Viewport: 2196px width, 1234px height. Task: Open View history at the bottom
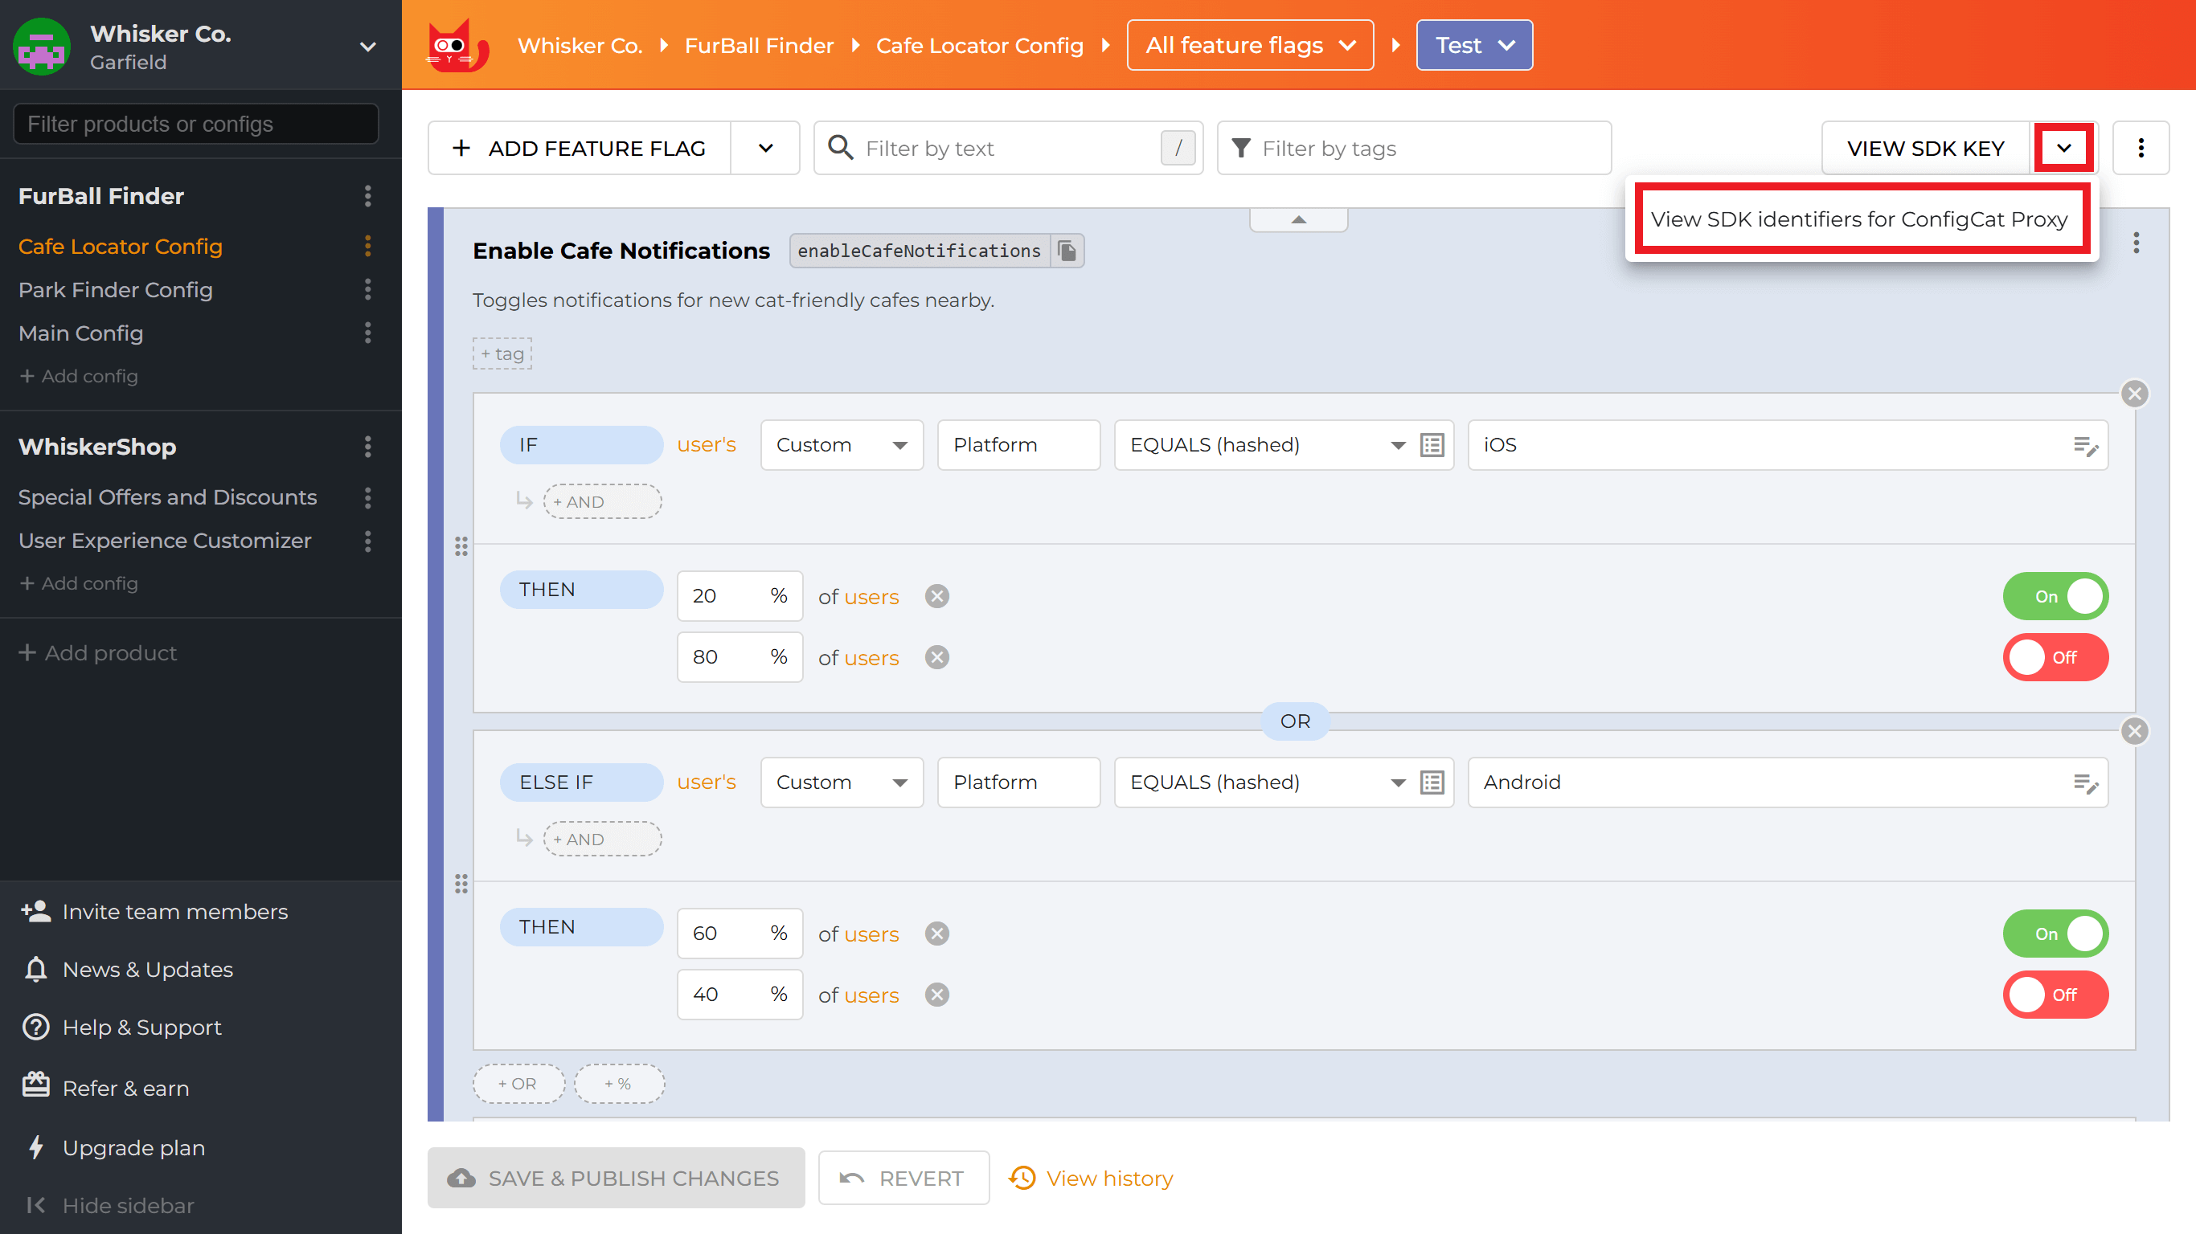tap(1108, 1178)
